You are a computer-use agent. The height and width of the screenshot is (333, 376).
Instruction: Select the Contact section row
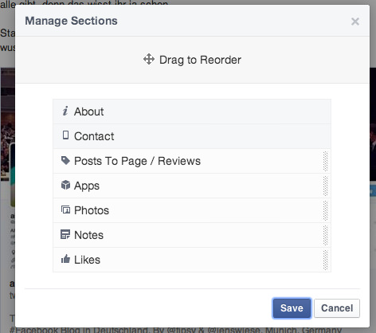coord(192,136)
